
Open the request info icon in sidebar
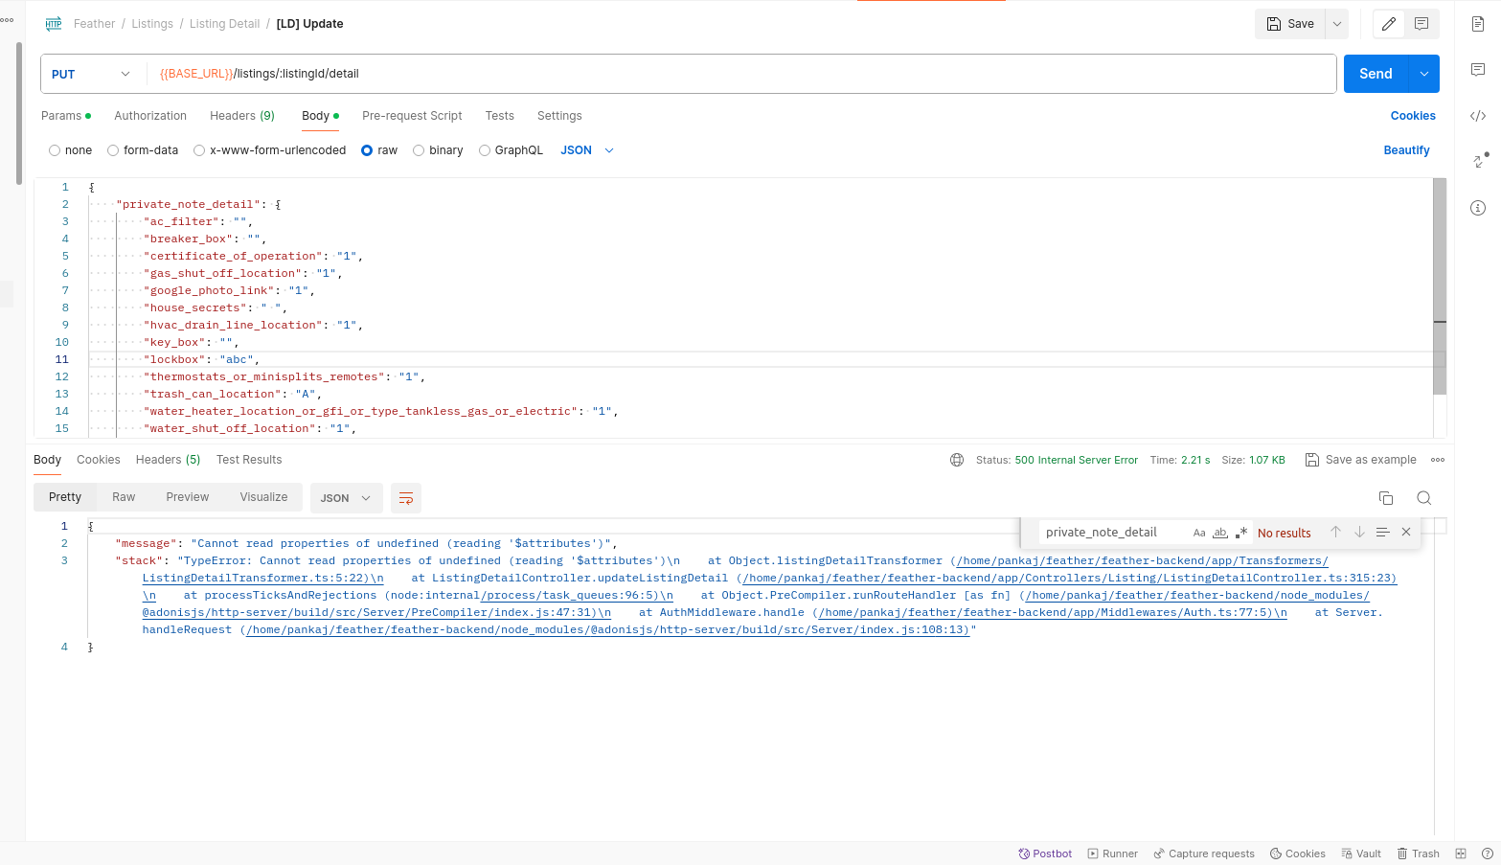[x=1478, y=208]
